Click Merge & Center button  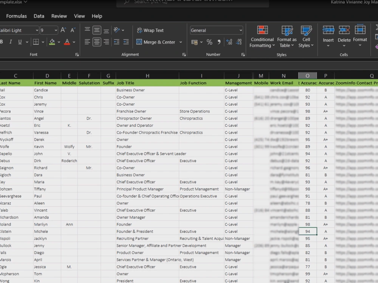tap(156, 42)
